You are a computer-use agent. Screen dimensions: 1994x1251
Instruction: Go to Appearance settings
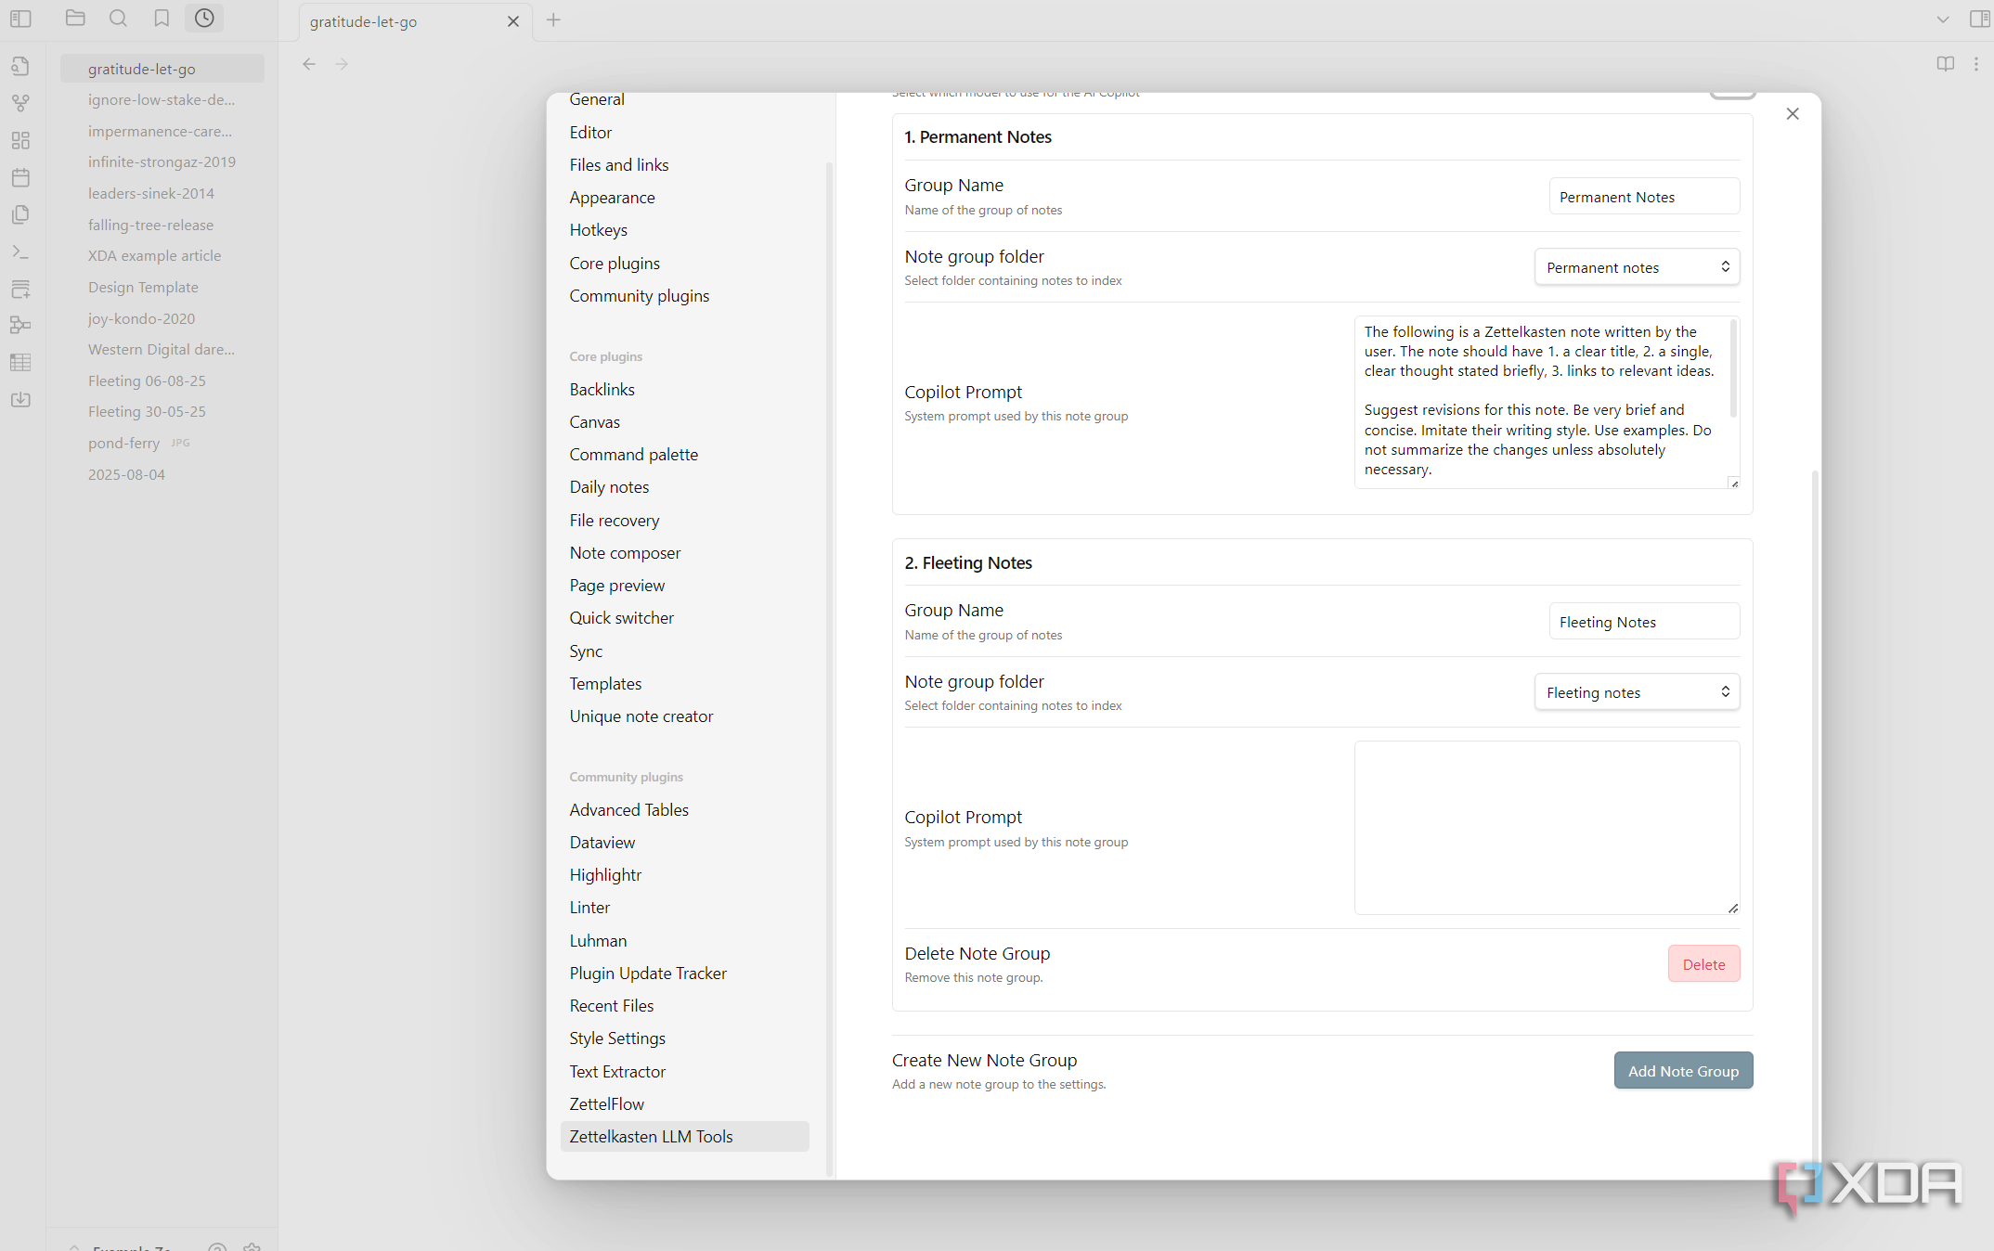[x=612, y=197]
